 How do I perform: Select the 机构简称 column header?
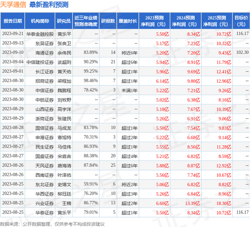coord(40,21)
